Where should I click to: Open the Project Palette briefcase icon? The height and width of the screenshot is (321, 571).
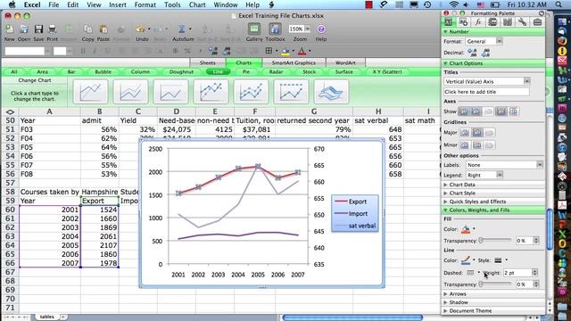(x=537, y=22)
